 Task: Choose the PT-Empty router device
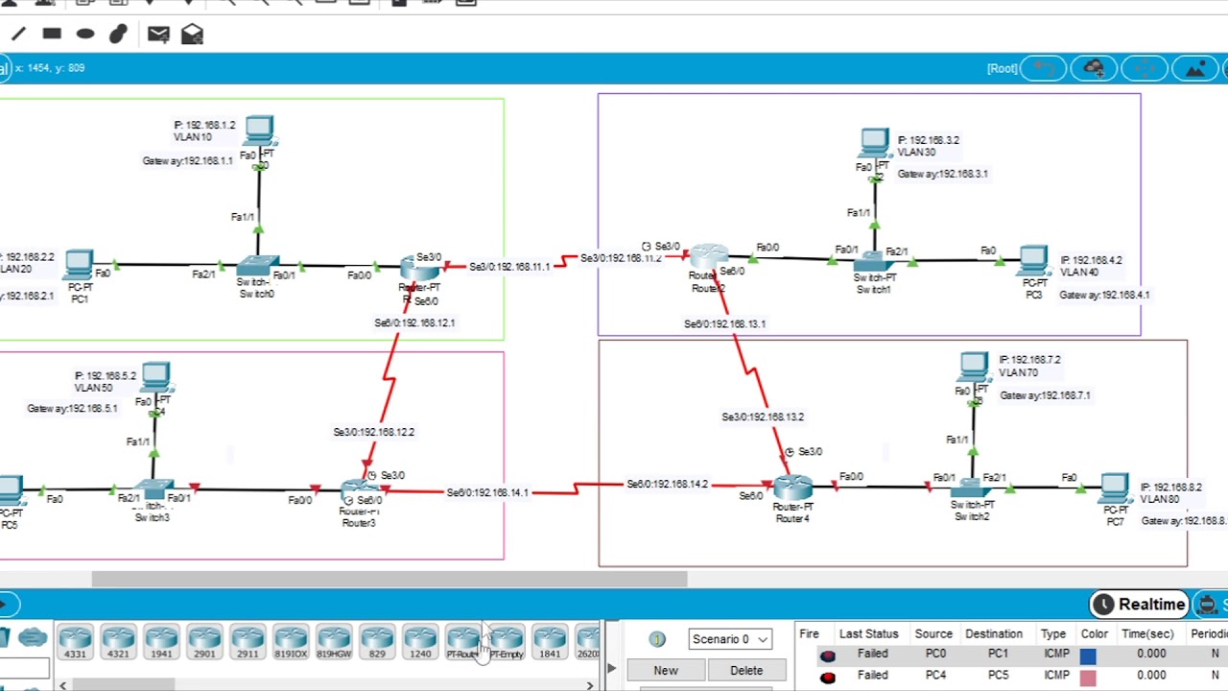pyautogui.click(x=507, y=642)
